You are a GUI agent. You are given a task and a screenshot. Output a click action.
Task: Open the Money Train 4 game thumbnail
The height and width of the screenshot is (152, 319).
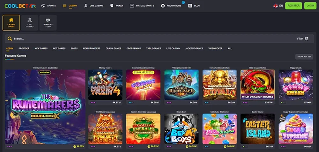point(105,85)
